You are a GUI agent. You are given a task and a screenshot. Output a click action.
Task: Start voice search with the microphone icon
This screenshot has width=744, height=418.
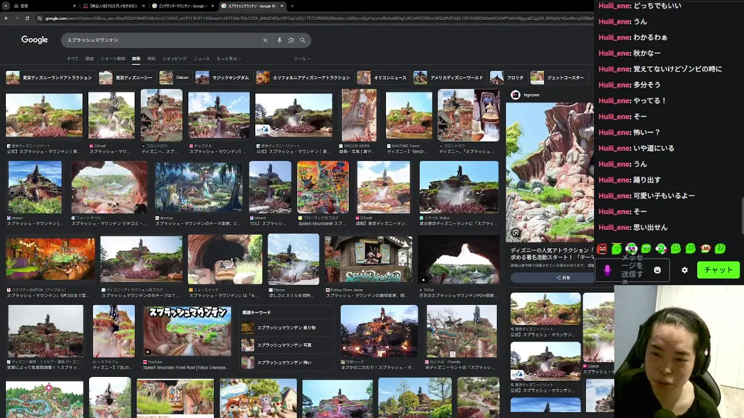280,40
